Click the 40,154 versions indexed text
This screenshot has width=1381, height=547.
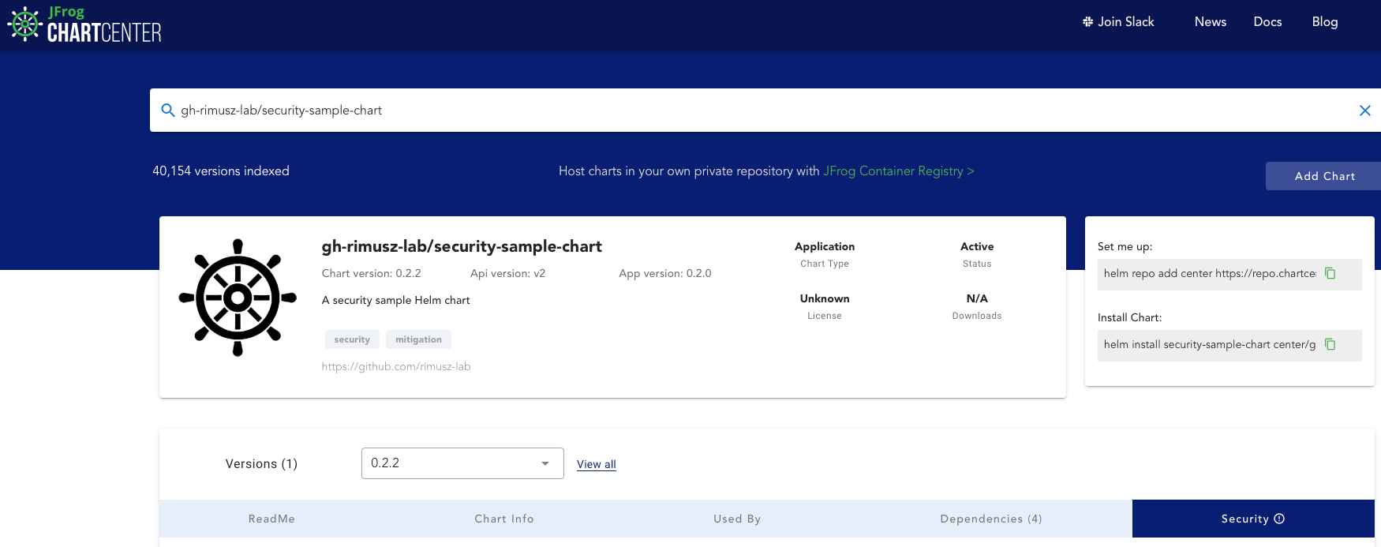(221, 171)
